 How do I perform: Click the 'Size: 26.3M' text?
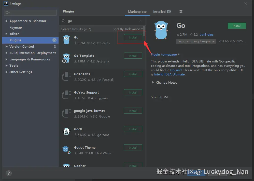click(159, 97)
